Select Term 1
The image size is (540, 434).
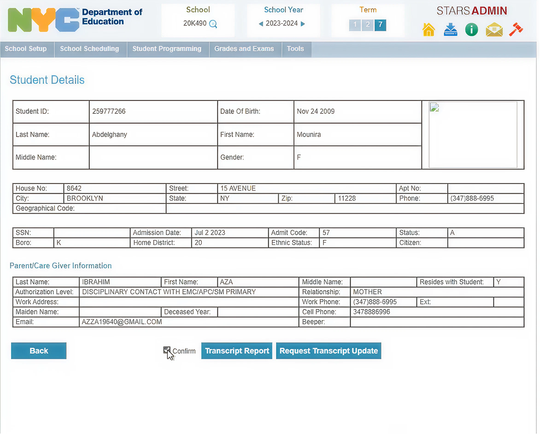[355, 25]
